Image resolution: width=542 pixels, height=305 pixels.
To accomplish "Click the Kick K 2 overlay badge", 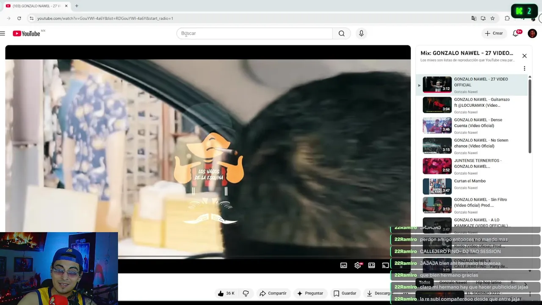I will coord(524,11).
